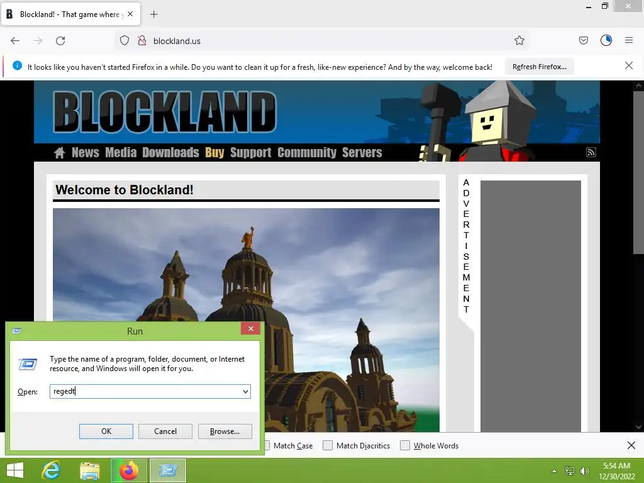Close the find bar
The image size is (644, 483).
[631, 445]
